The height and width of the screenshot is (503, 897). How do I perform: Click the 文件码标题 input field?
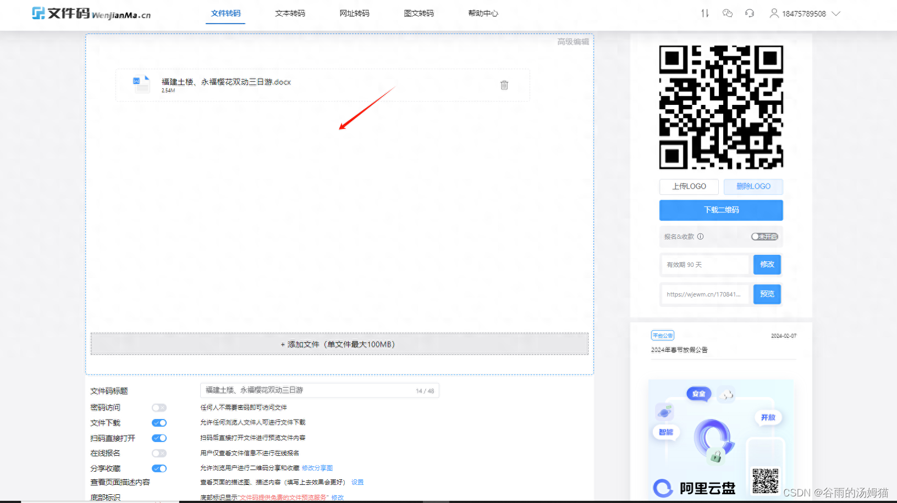pos(320,390)
